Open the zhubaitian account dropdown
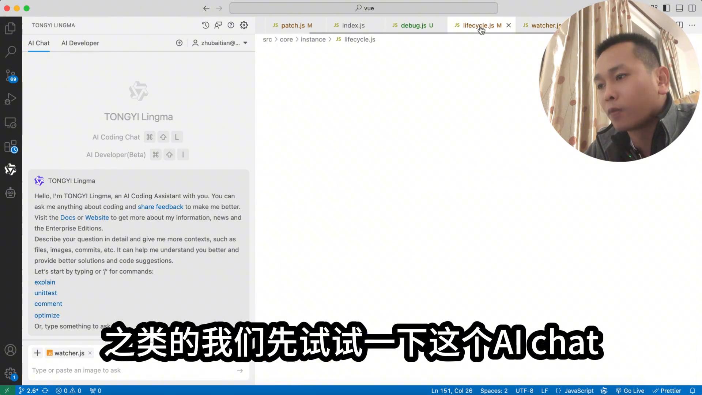 coord(219,43)
